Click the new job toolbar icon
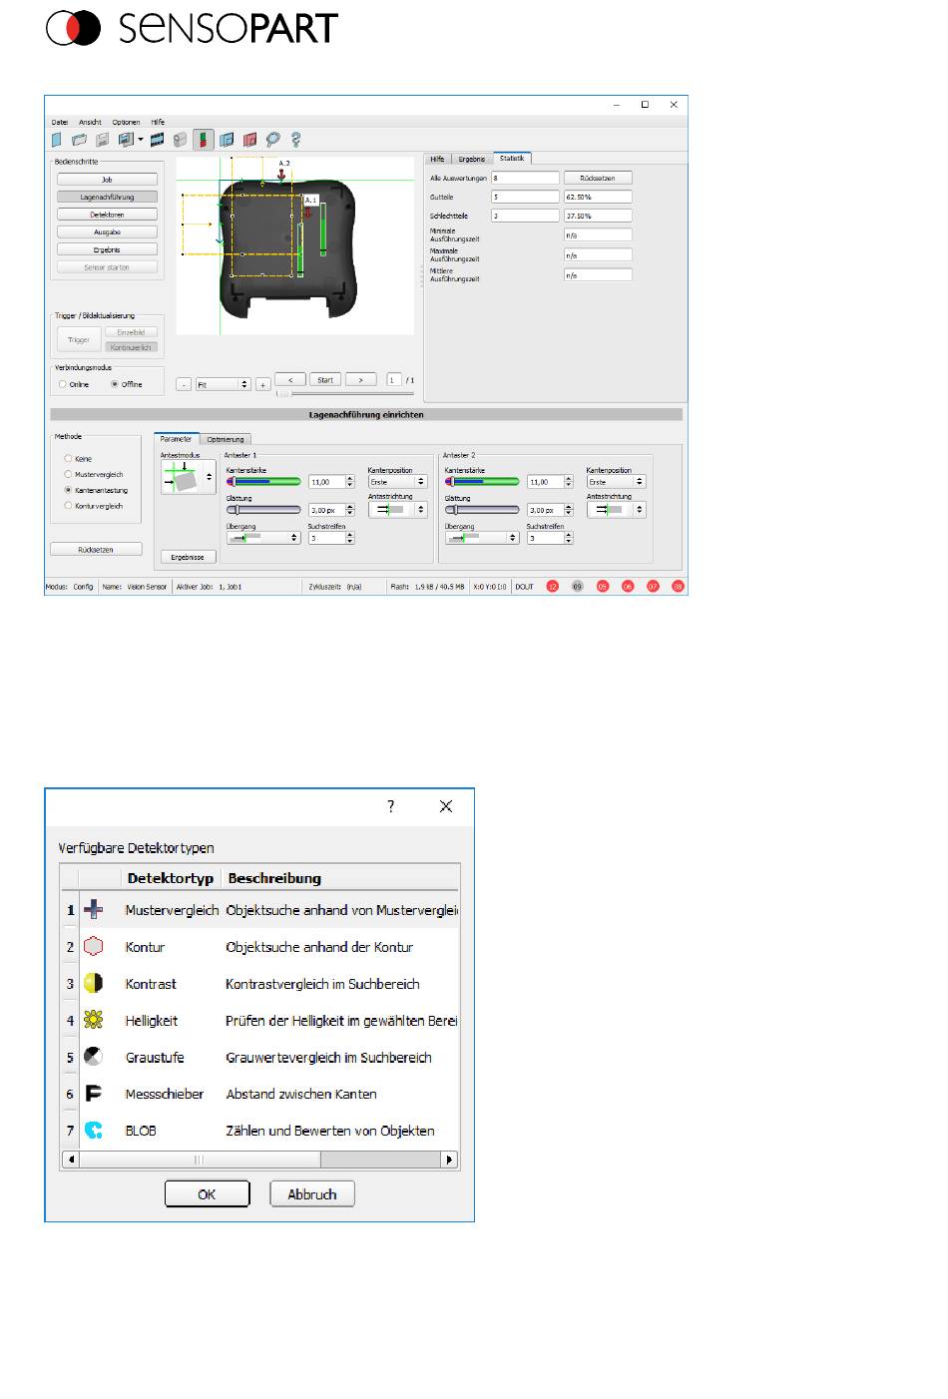Image resolution: width=948 pixels, height=1399 pixels. [57, 140]
